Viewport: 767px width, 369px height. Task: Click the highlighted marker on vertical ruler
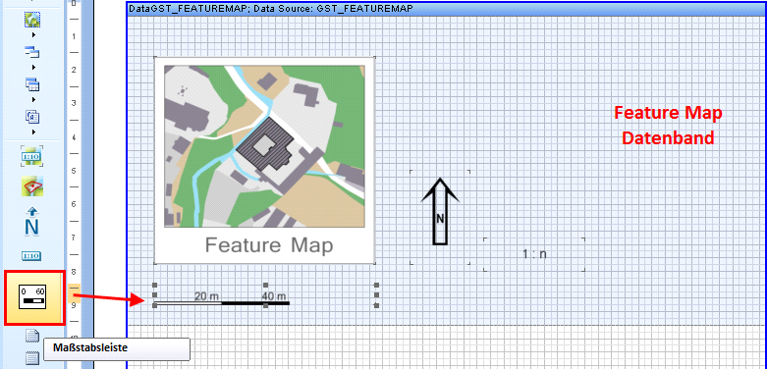75,293
